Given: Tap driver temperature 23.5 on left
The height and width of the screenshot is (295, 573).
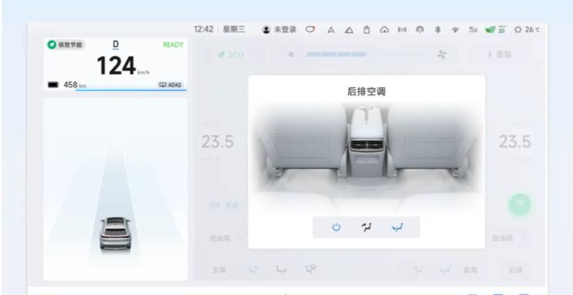Looking at the screenshot, I should click(217, 142).
